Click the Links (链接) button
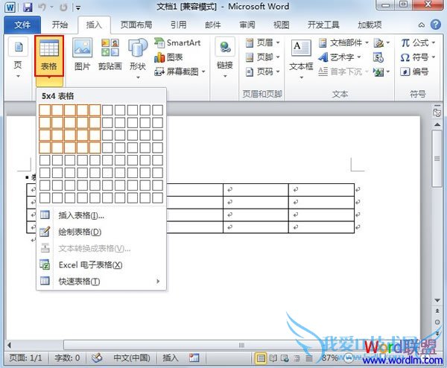This screenshot has height=368, width=447. click(x=225, y=57)
